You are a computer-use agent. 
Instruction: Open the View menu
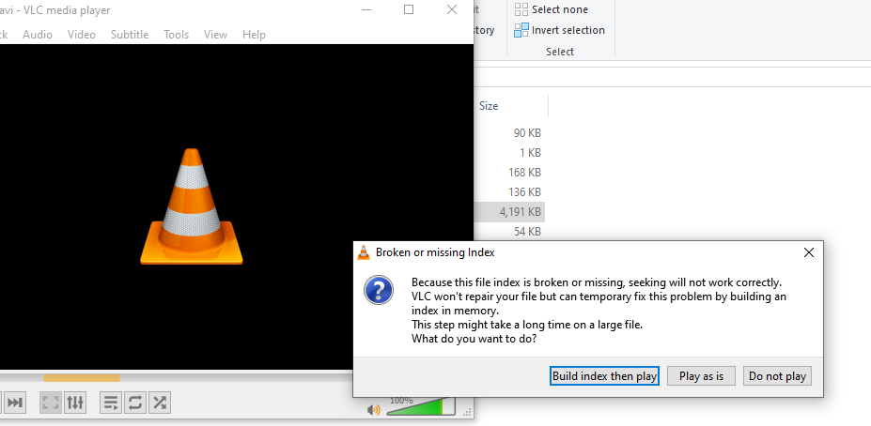click(215, 35)
